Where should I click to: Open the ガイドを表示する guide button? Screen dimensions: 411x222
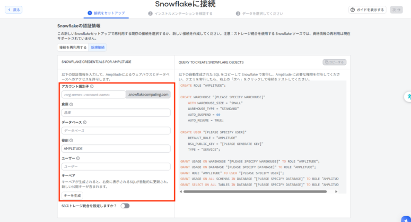click(367, 10)
